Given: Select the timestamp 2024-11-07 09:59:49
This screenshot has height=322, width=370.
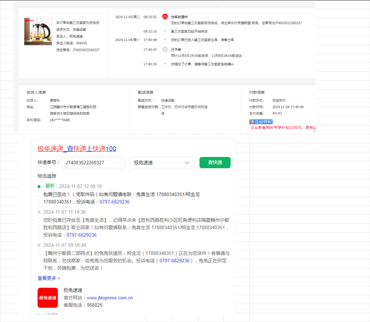Looking at the screenshot, I should click(x=65, y=245).
